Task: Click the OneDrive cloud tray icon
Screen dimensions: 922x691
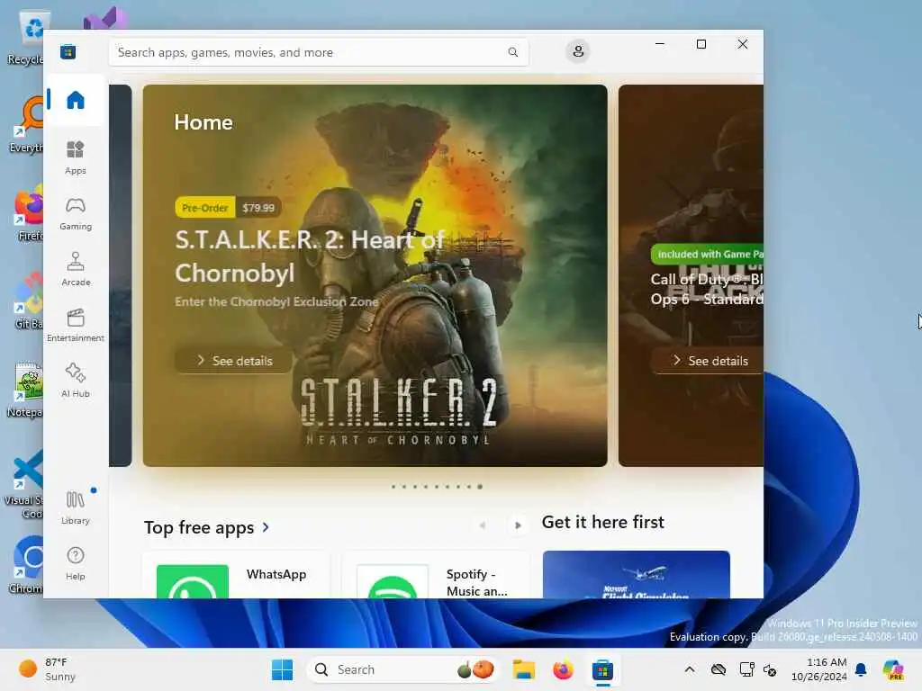Action: pos(718,669)
